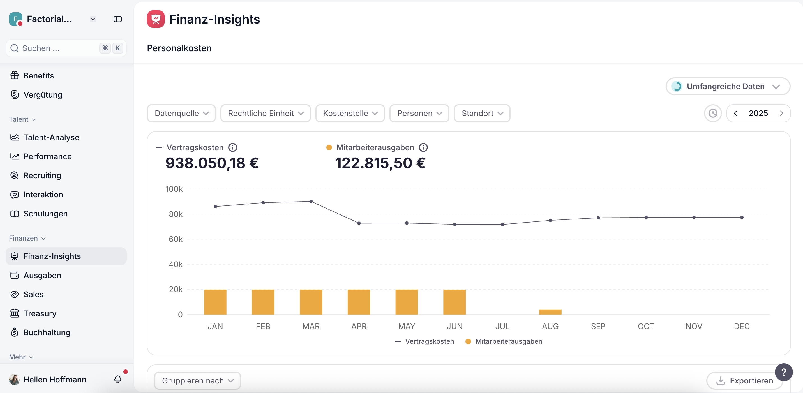Open Treasury in the sidebar

point(40,313)
